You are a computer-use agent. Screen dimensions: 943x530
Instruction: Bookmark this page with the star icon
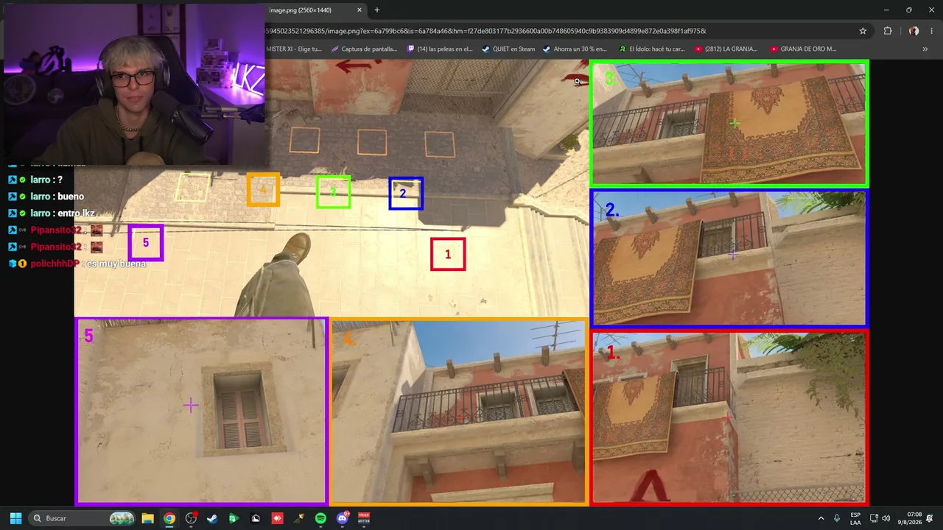tap(863, 31)
